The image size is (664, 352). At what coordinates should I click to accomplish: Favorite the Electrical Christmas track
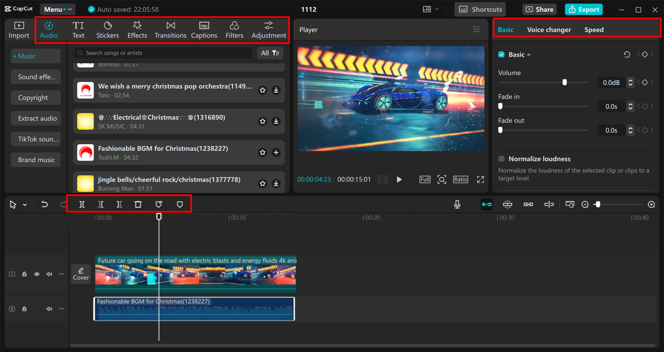tap(262, 121)
